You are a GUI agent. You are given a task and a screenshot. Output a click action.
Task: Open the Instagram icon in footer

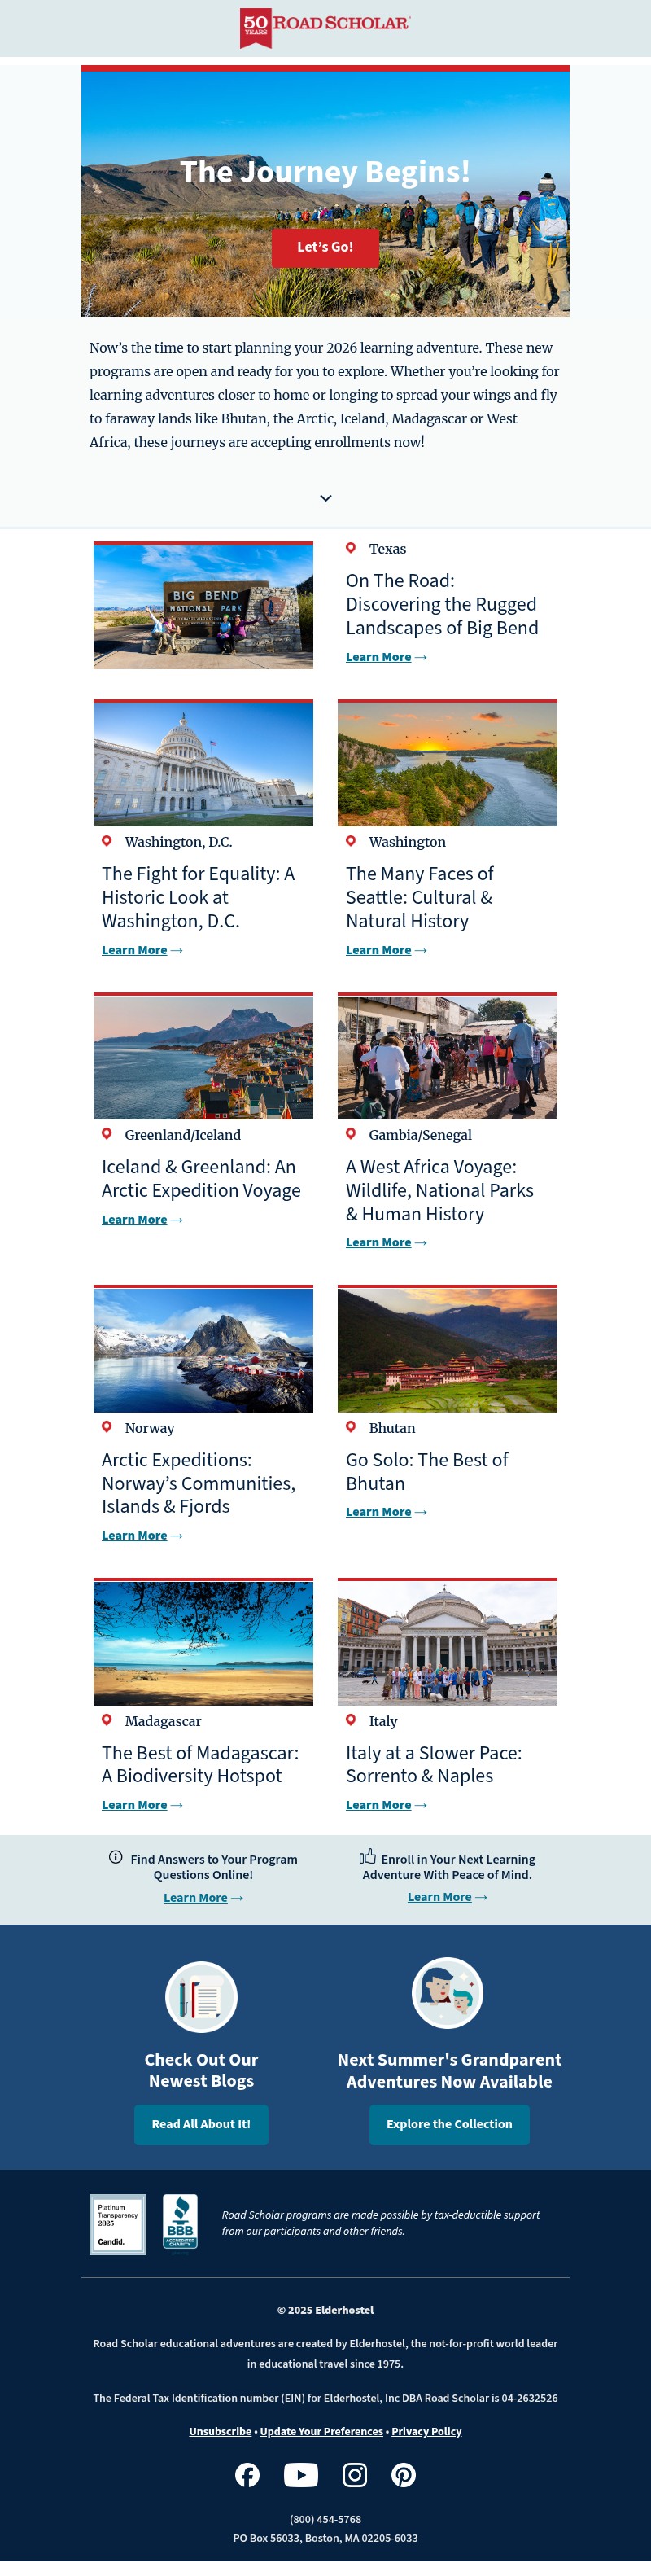pos(355,2475)
